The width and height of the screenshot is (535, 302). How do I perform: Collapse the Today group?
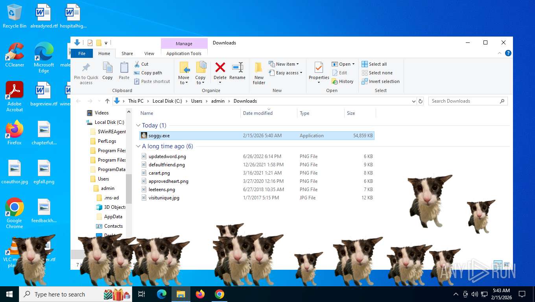[x=138, y=125]
